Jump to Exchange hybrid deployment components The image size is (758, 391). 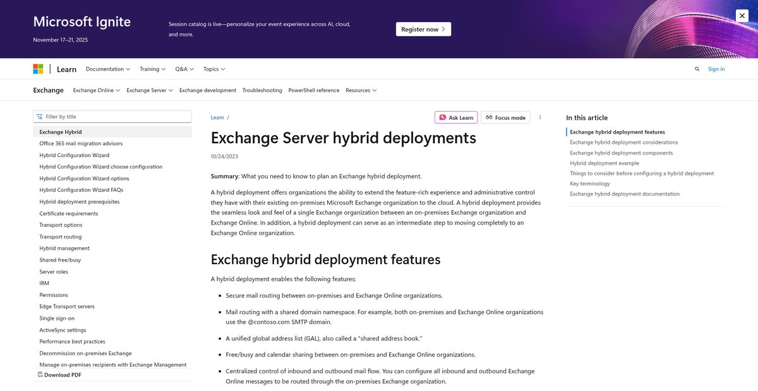click(x=621, y=153)
